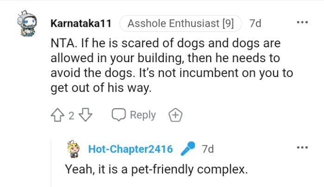Give an award using the plus badge icon

pyautogui.click(x=175, y=115)
